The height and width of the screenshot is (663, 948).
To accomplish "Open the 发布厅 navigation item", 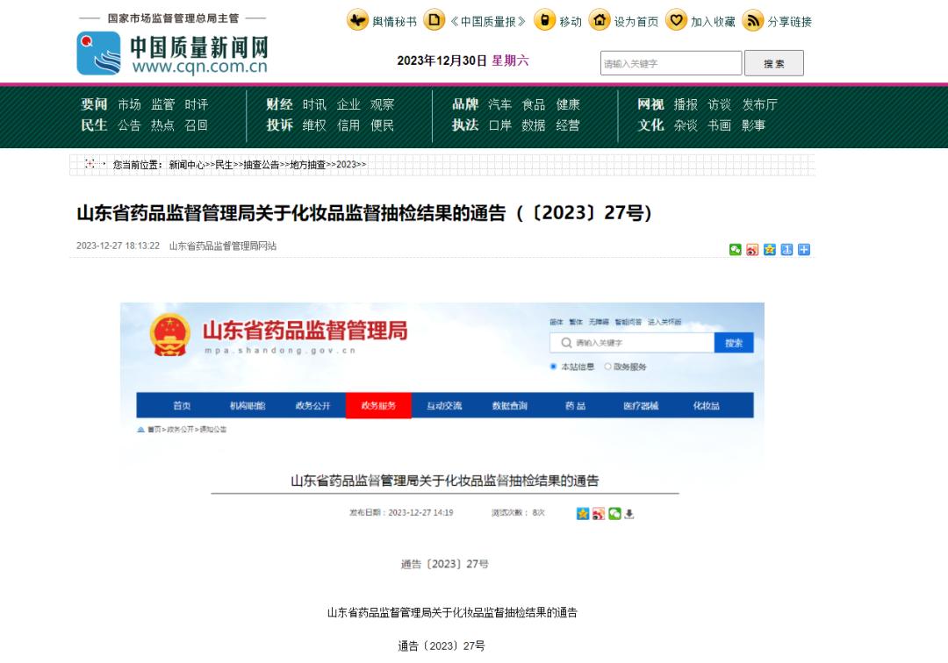I will pyautogui.click(x=760, y=104).
